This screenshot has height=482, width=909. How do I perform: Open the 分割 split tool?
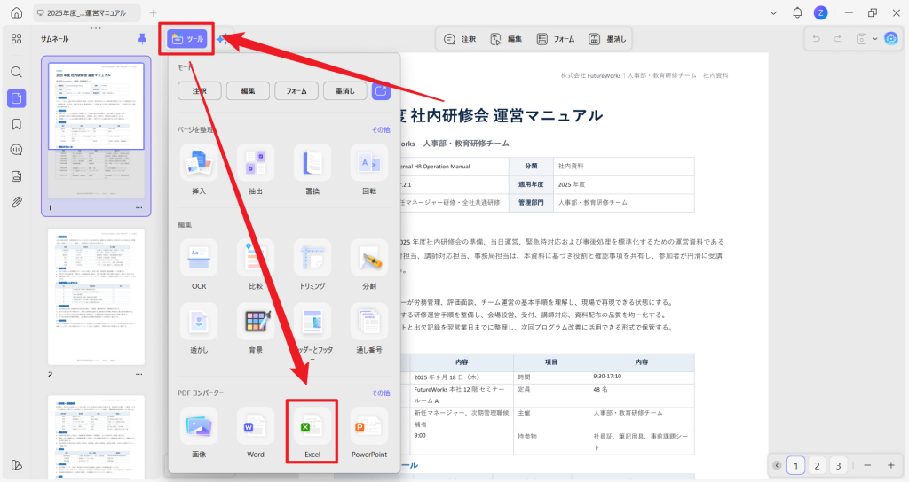[369, 265]
